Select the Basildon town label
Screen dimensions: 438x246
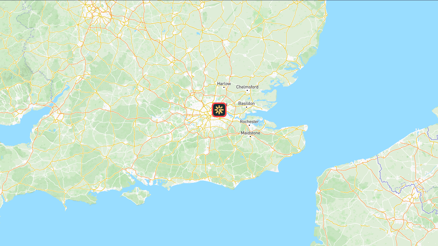246,104
